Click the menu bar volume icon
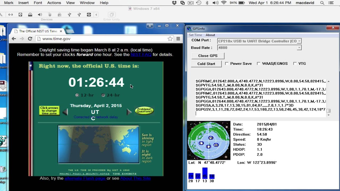Image resolution: width=340 pixels, height=191 pixels. click(x=215, y=3)
